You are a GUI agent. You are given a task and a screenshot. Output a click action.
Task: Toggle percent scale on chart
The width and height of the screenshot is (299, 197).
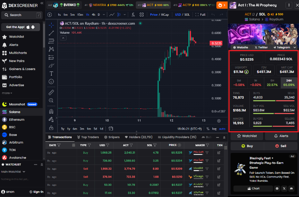pyautogui.click(x=208, y=129)
